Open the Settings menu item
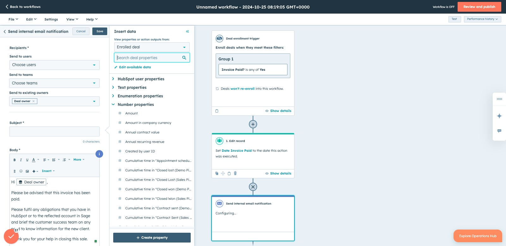The image size is (506, 246). [x=51, y=19]
